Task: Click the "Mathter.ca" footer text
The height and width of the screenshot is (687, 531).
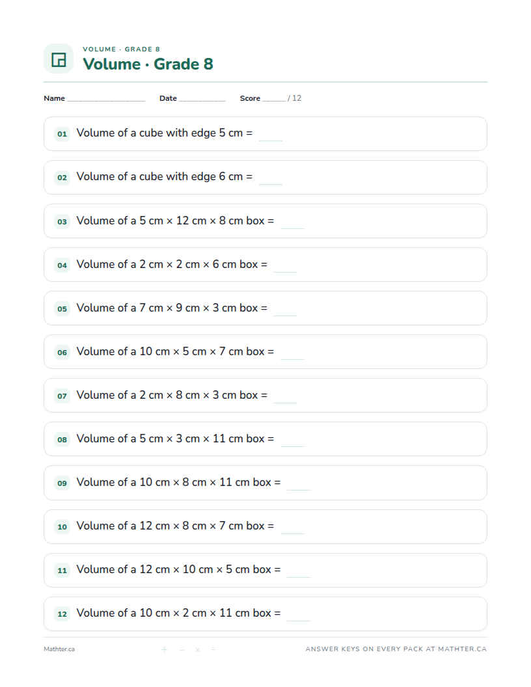Action: [59, 649]
